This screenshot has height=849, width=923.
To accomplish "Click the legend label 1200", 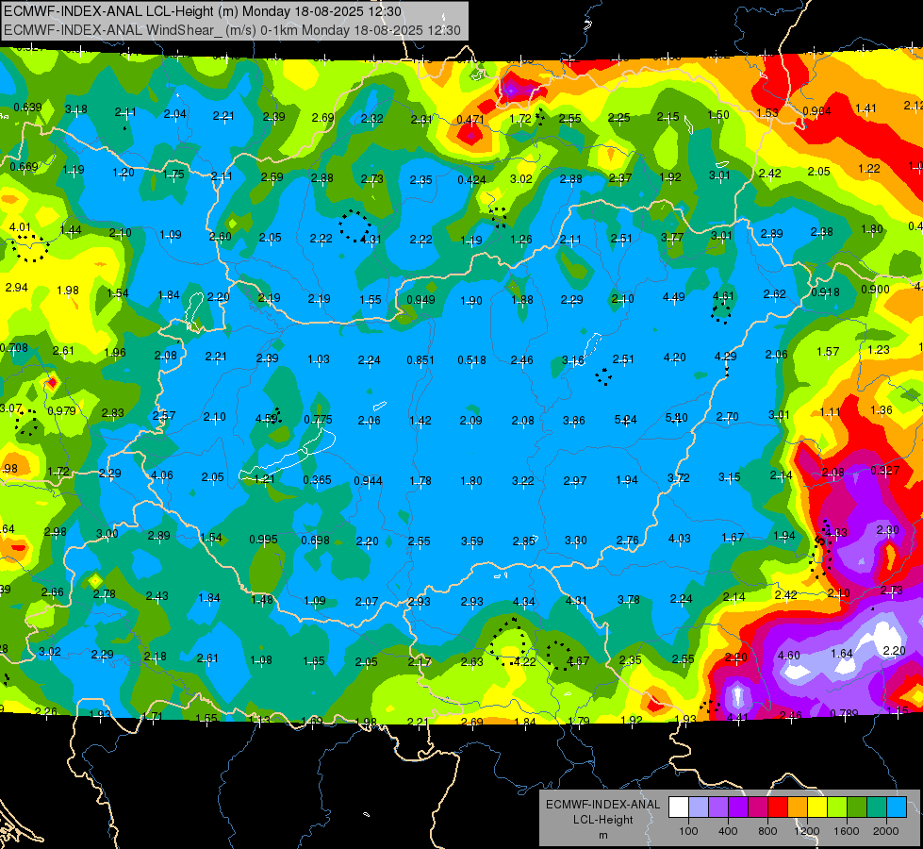I will click(807, 831).
